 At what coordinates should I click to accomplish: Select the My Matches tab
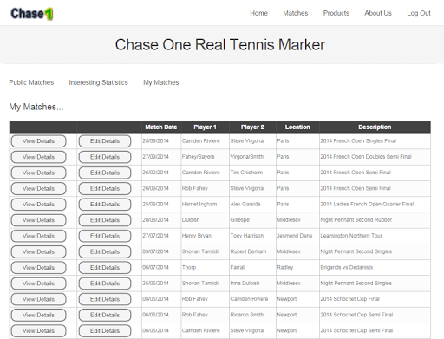(161, 82)
